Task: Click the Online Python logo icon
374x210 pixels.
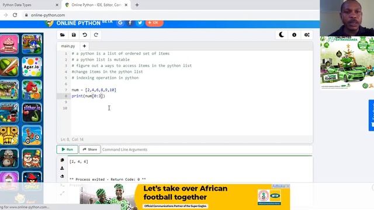Action: 50,23
